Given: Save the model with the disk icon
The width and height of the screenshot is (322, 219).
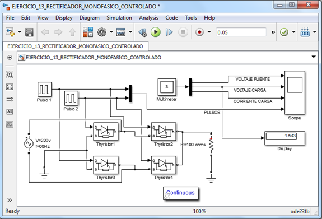Looking at the screenshot, I should 29,32.
